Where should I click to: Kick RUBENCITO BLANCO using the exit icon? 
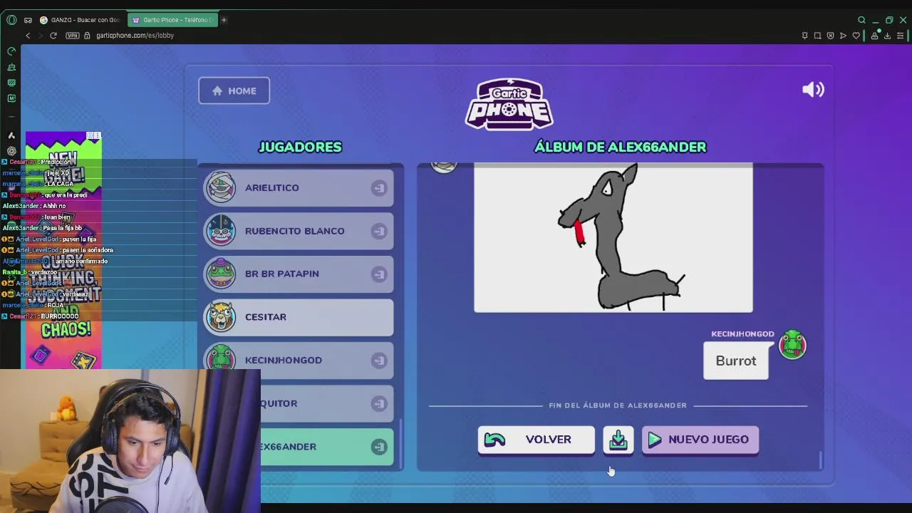(379, 231)
